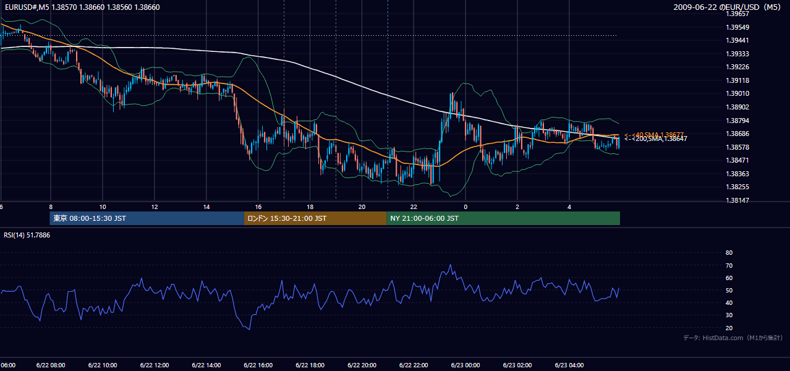Click price axis label 1.38578
The image size is (790, 371).
(x=737, y=147)
